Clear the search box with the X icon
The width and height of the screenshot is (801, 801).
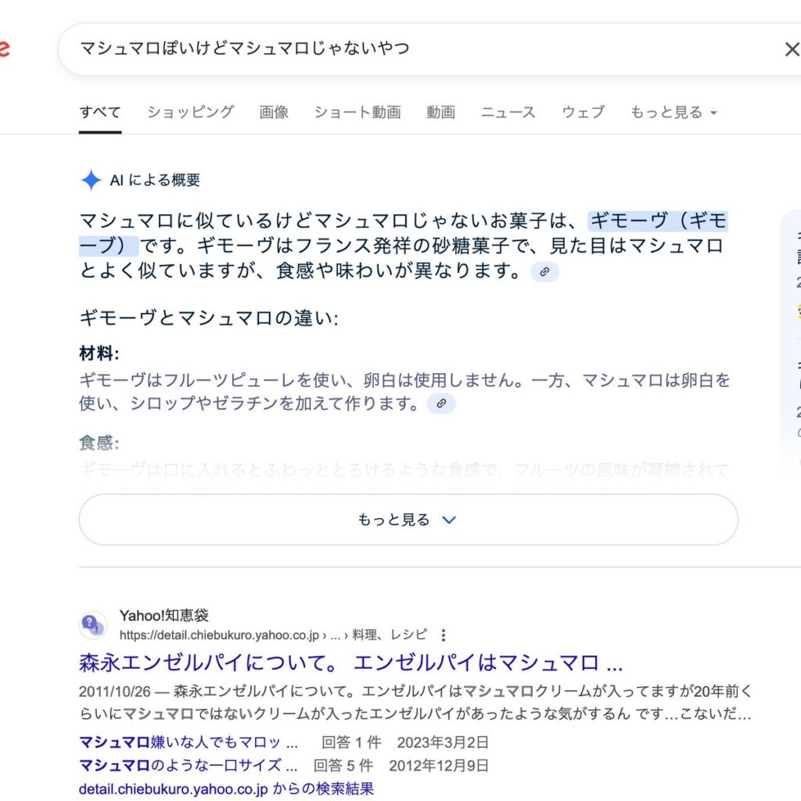(x=791, y=50)
